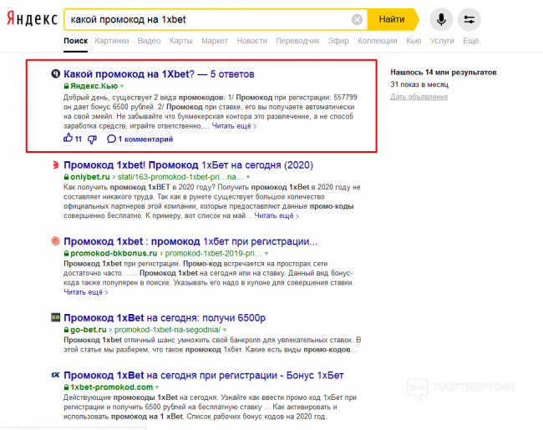The width and height of the screenshot is (543, 430).
Task: Expand 'Читать ещё' in Яндекс.Кью snippet
Action: 234,126
